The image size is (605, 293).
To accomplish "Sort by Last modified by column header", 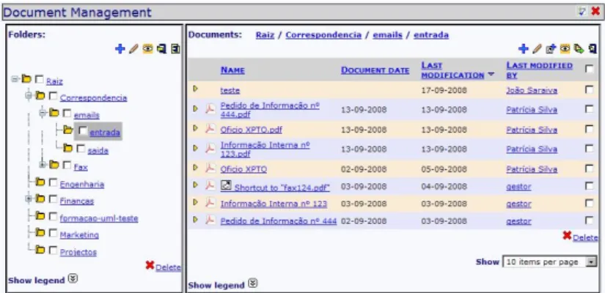I will (x=540, y=70).
